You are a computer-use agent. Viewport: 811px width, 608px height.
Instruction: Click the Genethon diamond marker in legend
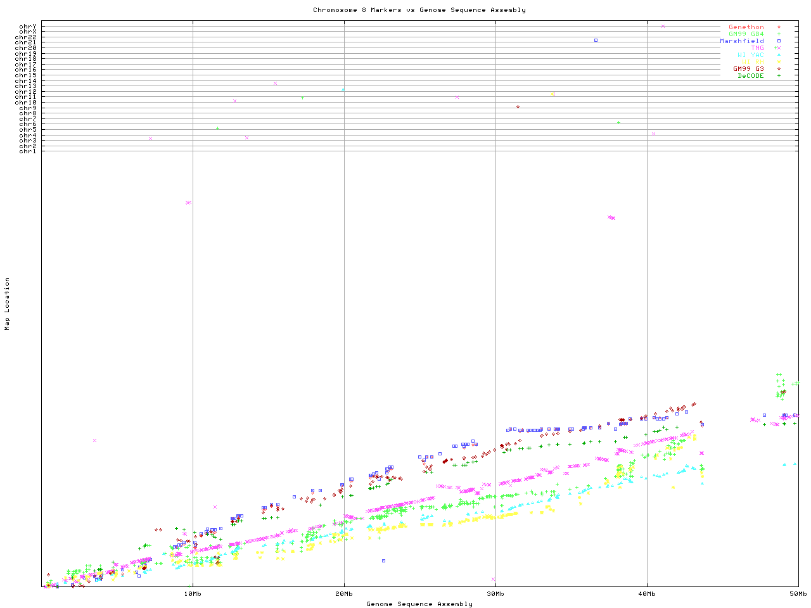click(x=779, y=27)
